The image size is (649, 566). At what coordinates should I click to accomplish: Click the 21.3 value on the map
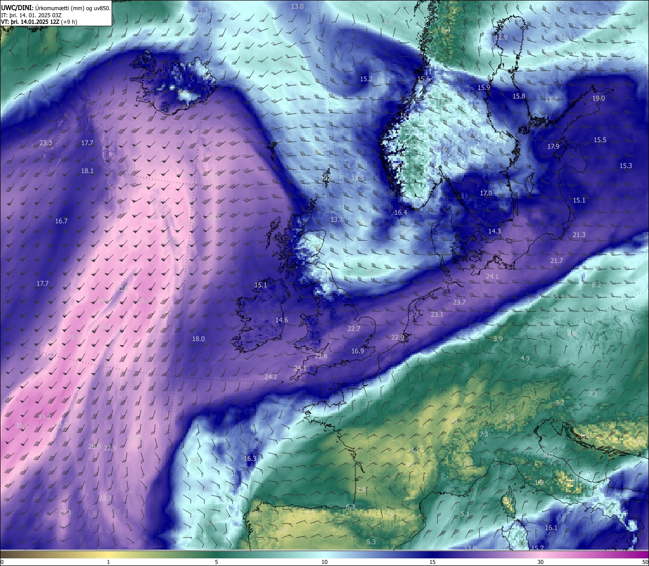(x=579, y=235)
